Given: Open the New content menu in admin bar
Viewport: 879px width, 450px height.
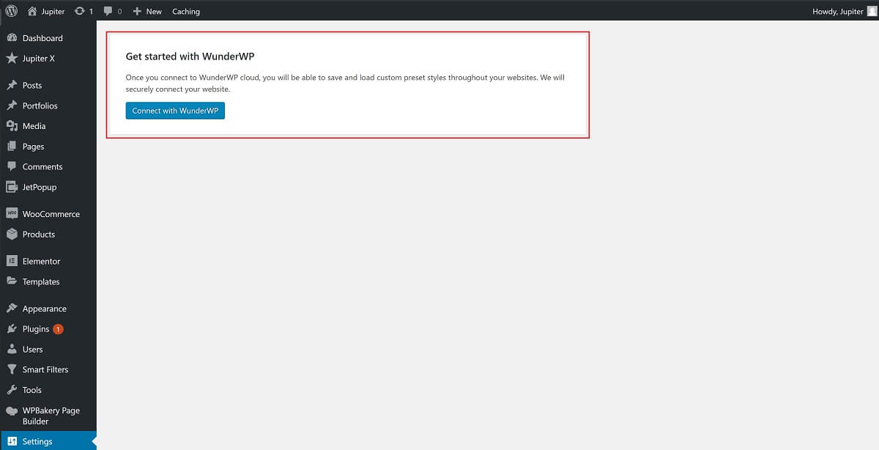Looking at the screenshot, I should pos(147,11).
